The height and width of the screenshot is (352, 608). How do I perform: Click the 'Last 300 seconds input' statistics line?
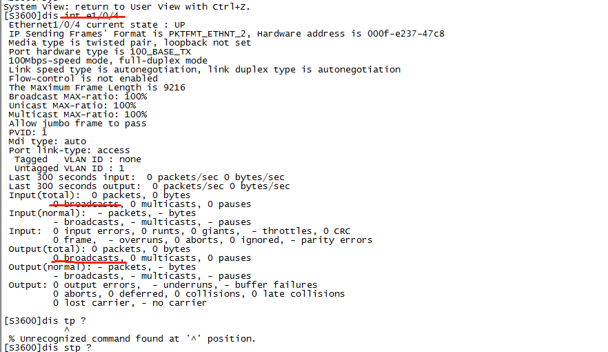click(146, 177)
